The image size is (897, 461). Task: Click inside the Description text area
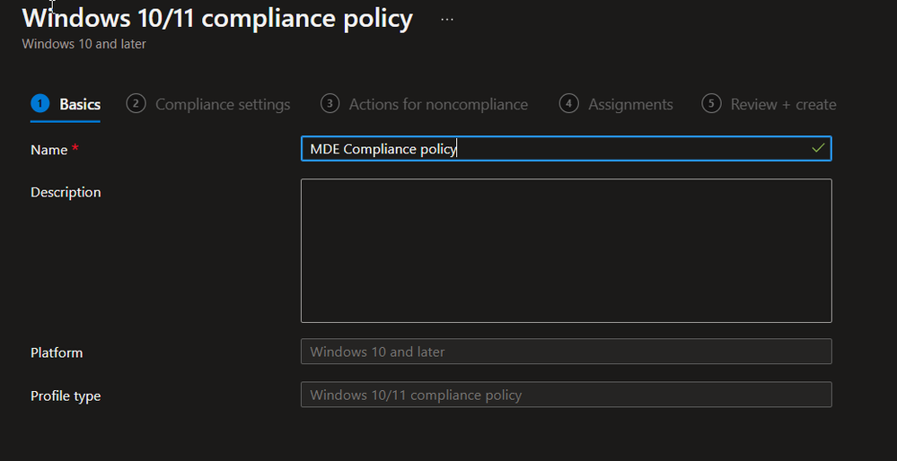click(x=566, y=250)
